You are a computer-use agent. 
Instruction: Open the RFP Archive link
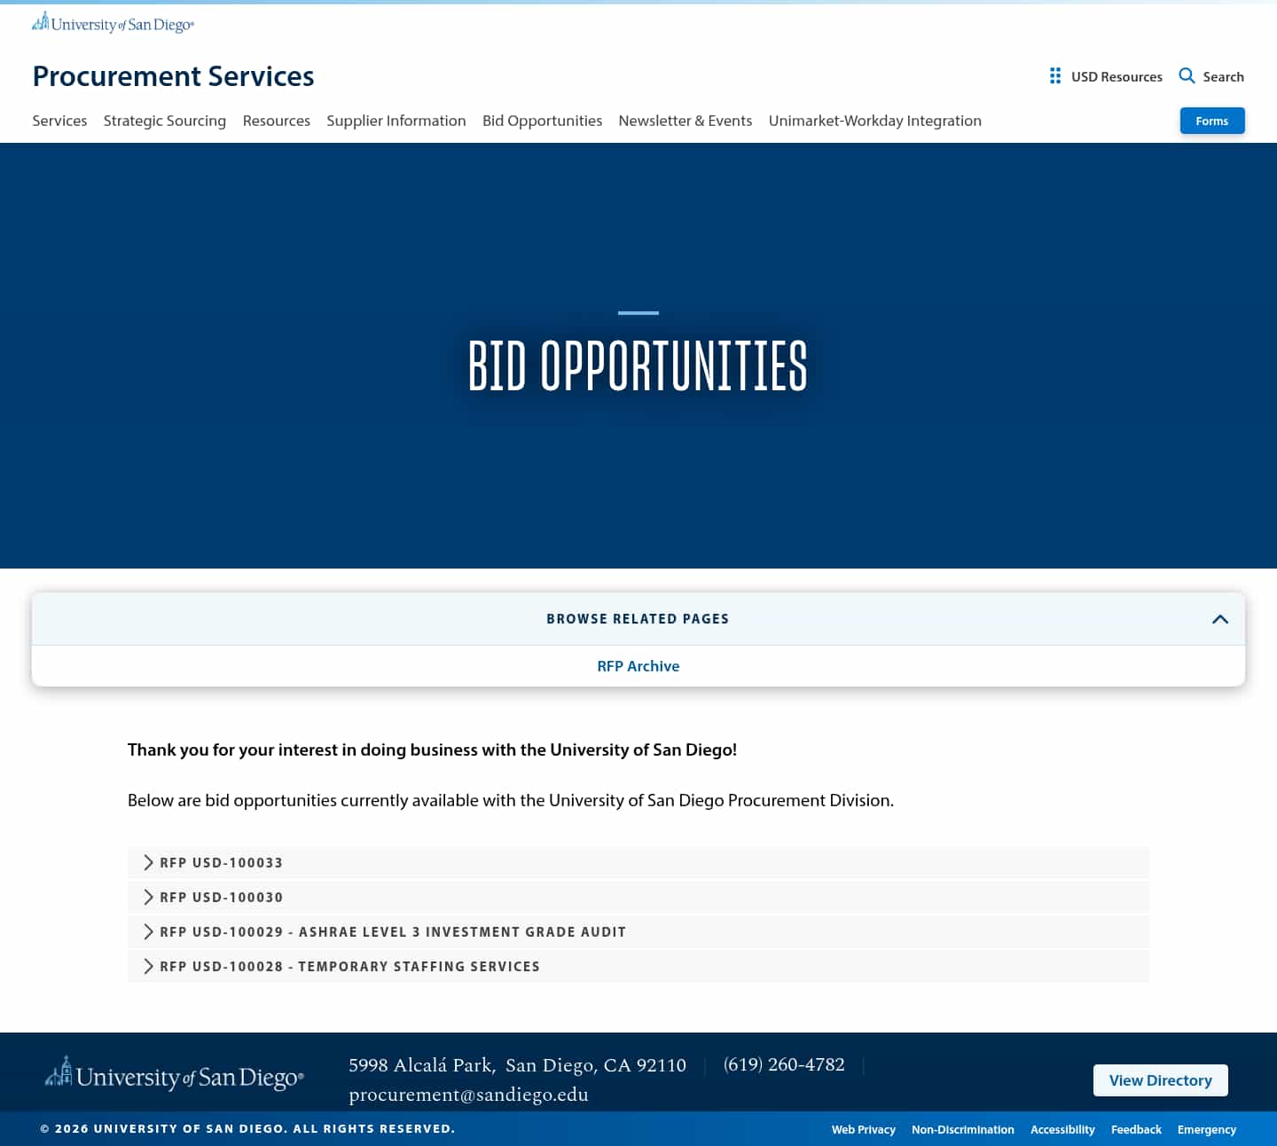[638, 666]
